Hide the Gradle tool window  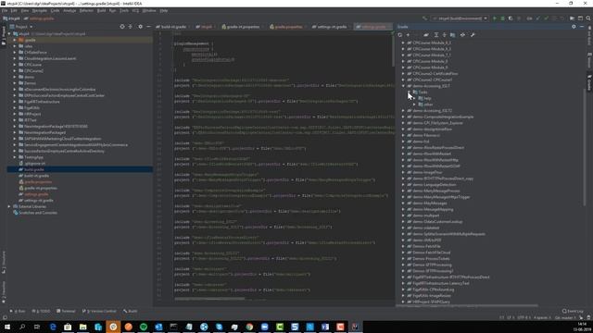582,27
